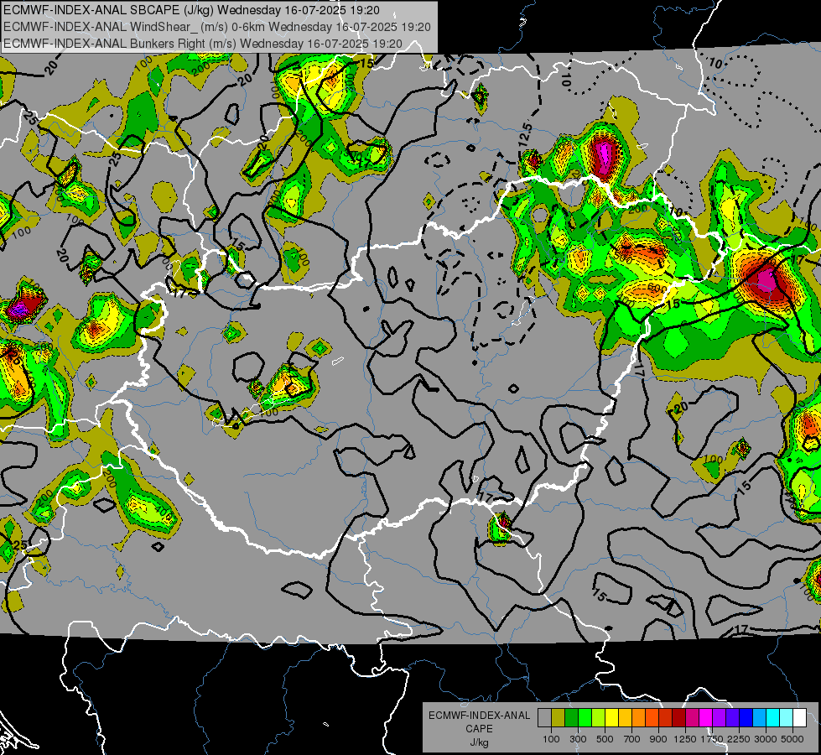Viewport: 821px width, 755px height.
Task: Select the dark green legend swatch
Action: (x=571, y=717)
